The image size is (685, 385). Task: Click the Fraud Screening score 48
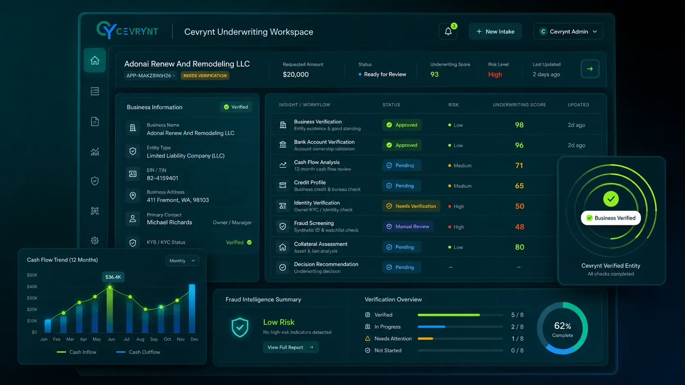[519, 227]
